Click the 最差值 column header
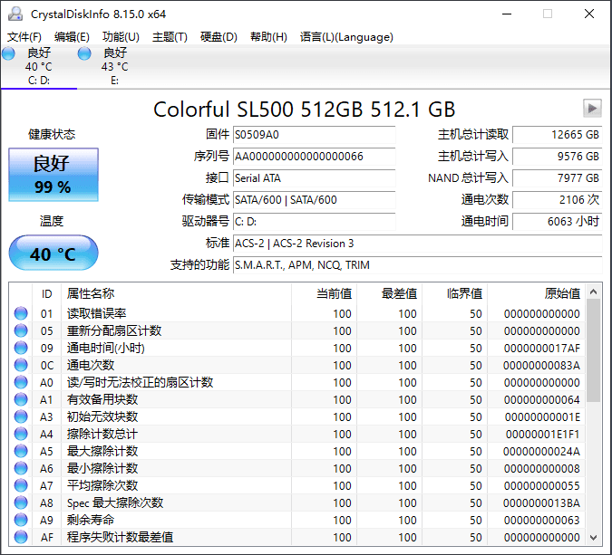Viewport: 612px width, 555px height. pyautogui.click(x=390, y=293)
